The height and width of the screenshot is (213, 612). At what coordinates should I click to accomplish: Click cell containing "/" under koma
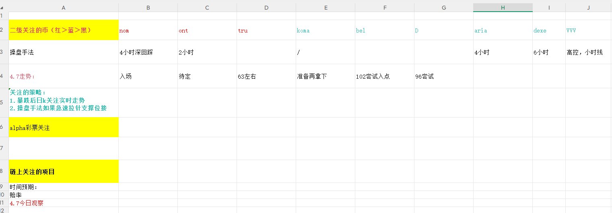(326, 52)
